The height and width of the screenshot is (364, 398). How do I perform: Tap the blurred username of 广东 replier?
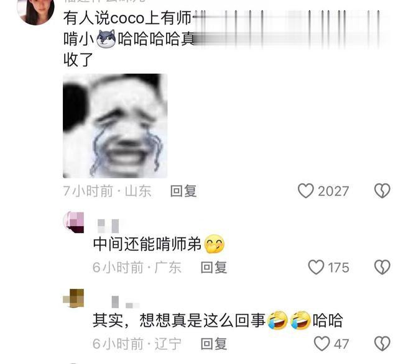tap(108, 226)
